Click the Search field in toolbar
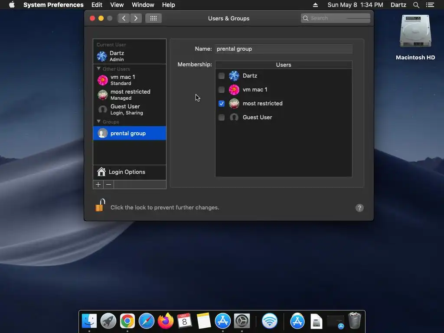 pos(336,18)
